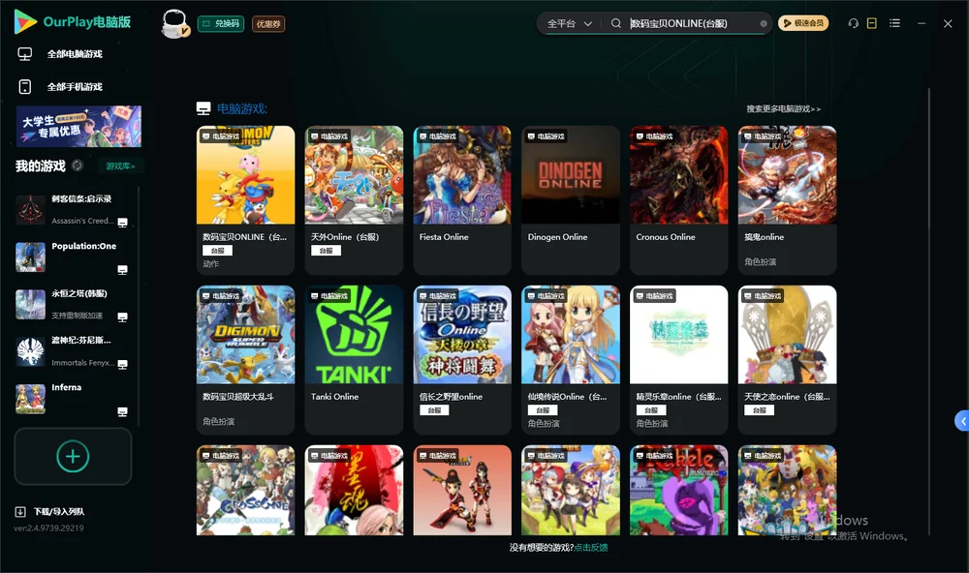Select 刺客信条:启示录 in my games
Screen dimensions: 969x573
click(x=73, y=210)
